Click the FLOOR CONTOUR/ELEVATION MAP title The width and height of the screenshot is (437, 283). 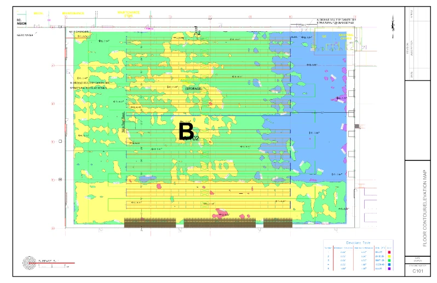[425, 208]
